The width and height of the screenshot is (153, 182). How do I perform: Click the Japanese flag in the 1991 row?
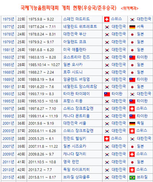click(132, 87)
